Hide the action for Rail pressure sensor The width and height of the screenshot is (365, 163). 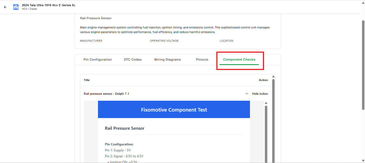coord(260,93)
